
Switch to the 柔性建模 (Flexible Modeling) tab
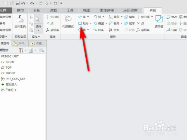(107, 10)
